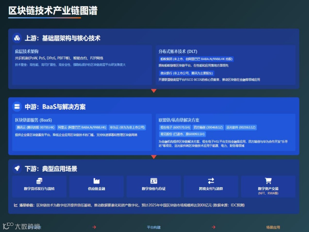Click the exchange arrows icon above 跨境支付与清算

pos(211,181)
